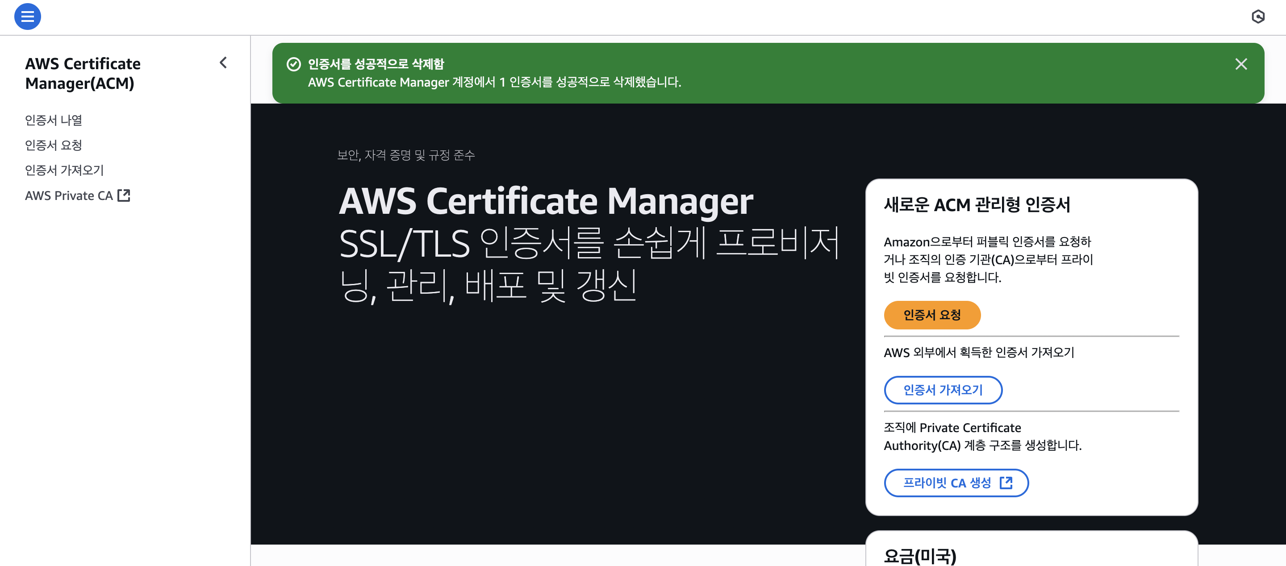Viewport: 1286px width, 566px height.
Task: Open 인증서 나열 in sidebar
Action: coord(54,120)
